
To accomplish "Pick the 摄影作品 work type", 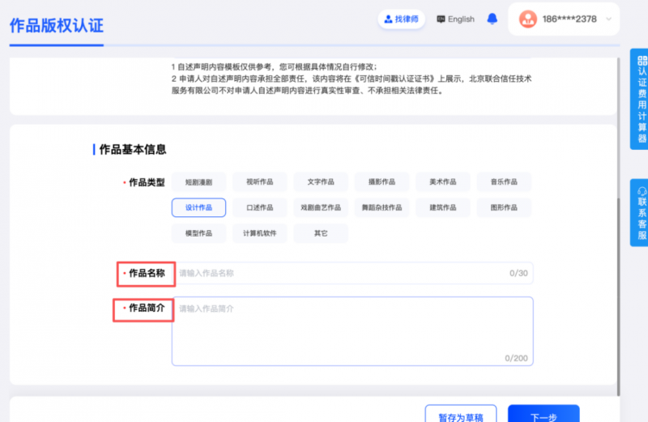I will coord(382,182).
